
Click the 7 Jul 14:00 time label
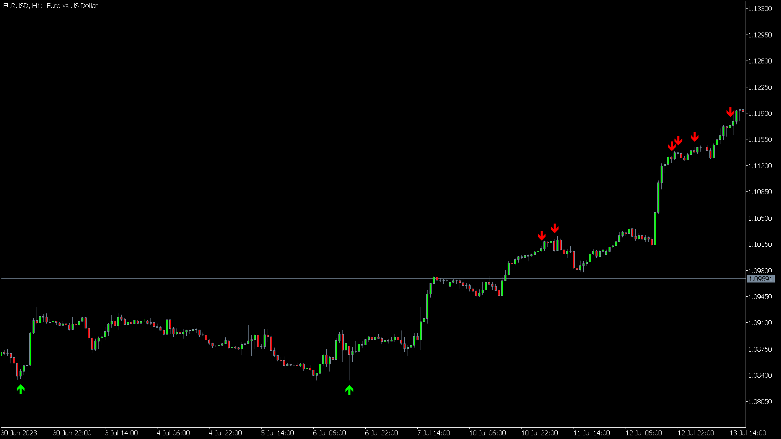coord(434,433)
